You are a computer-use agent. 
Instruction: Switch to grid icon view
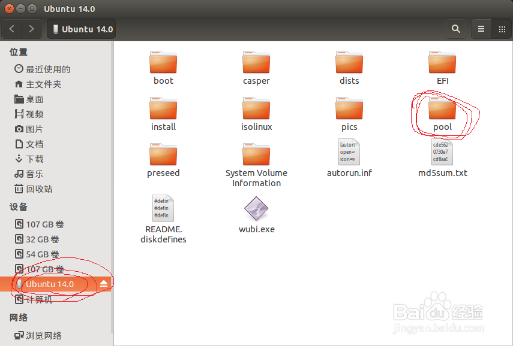tap(502, 29)
